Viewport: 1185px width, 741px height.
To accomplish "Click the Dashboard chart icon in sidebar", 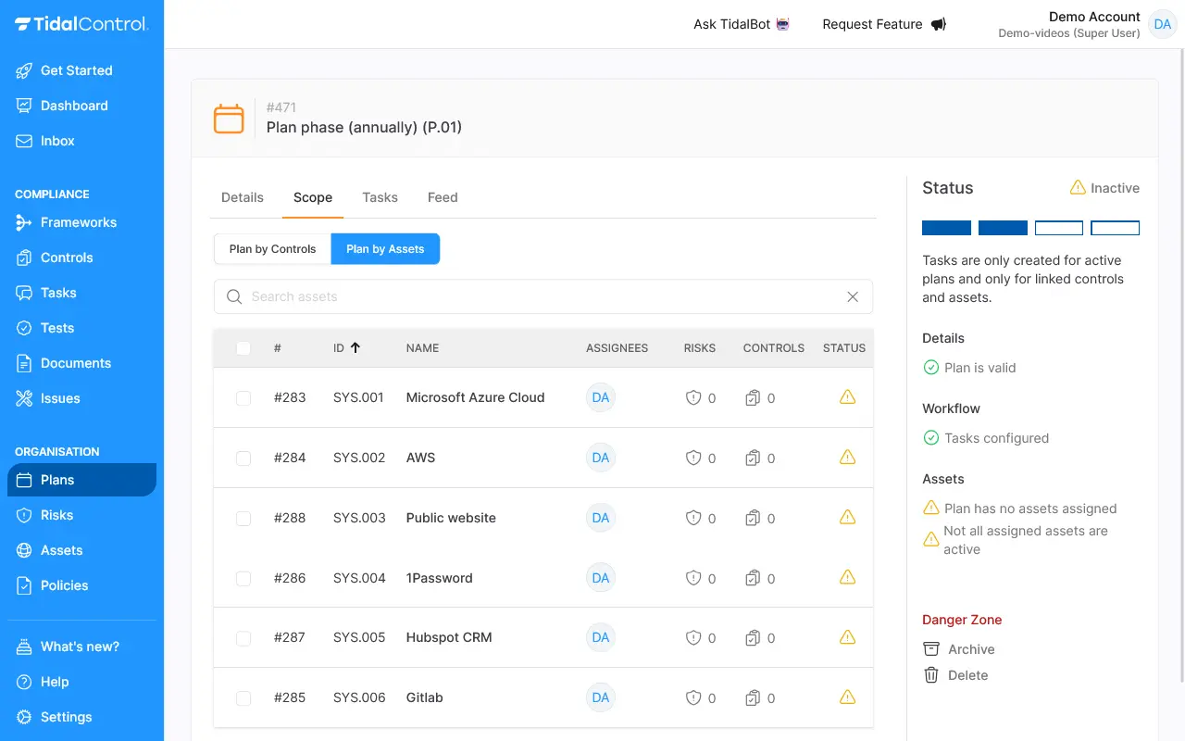I will tap(24, 106).
